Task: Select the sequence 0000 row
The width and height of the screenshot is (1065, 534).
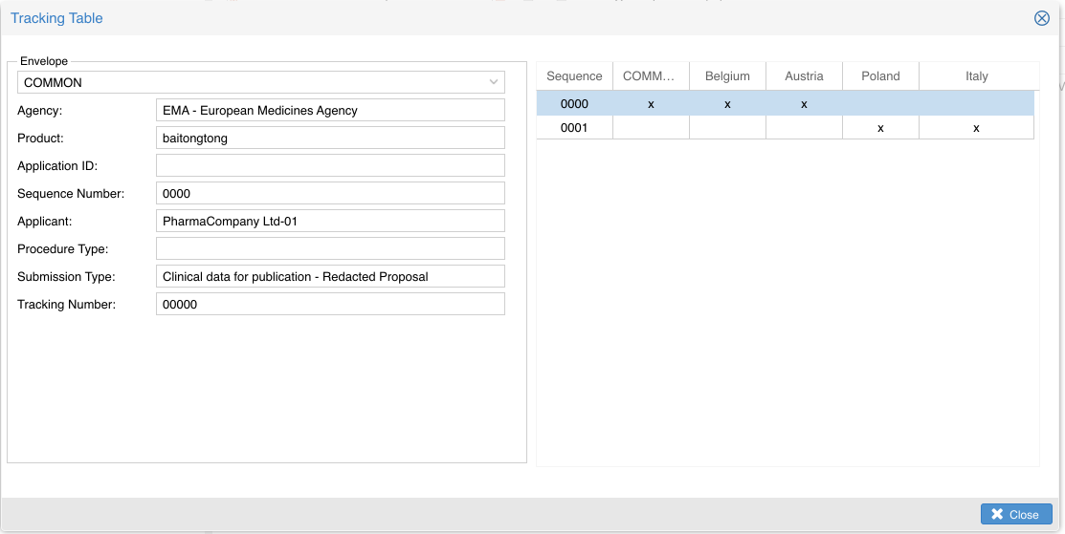Action: [574, 103]
